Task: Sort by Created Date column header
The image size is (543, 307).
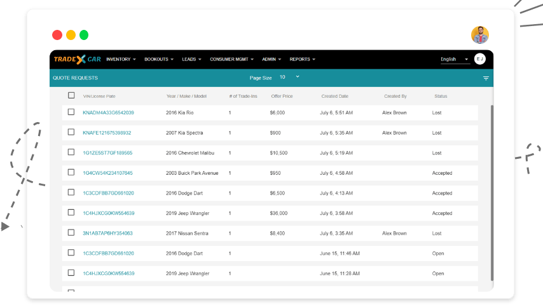Action: coord(334,97)
